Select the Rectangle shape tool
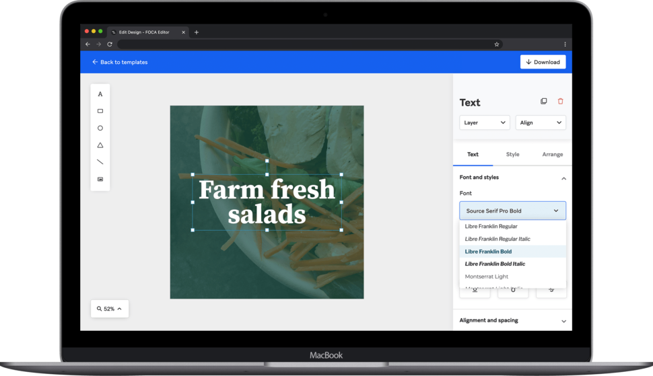Screen dimensions: 653x376 pos(100,111)
